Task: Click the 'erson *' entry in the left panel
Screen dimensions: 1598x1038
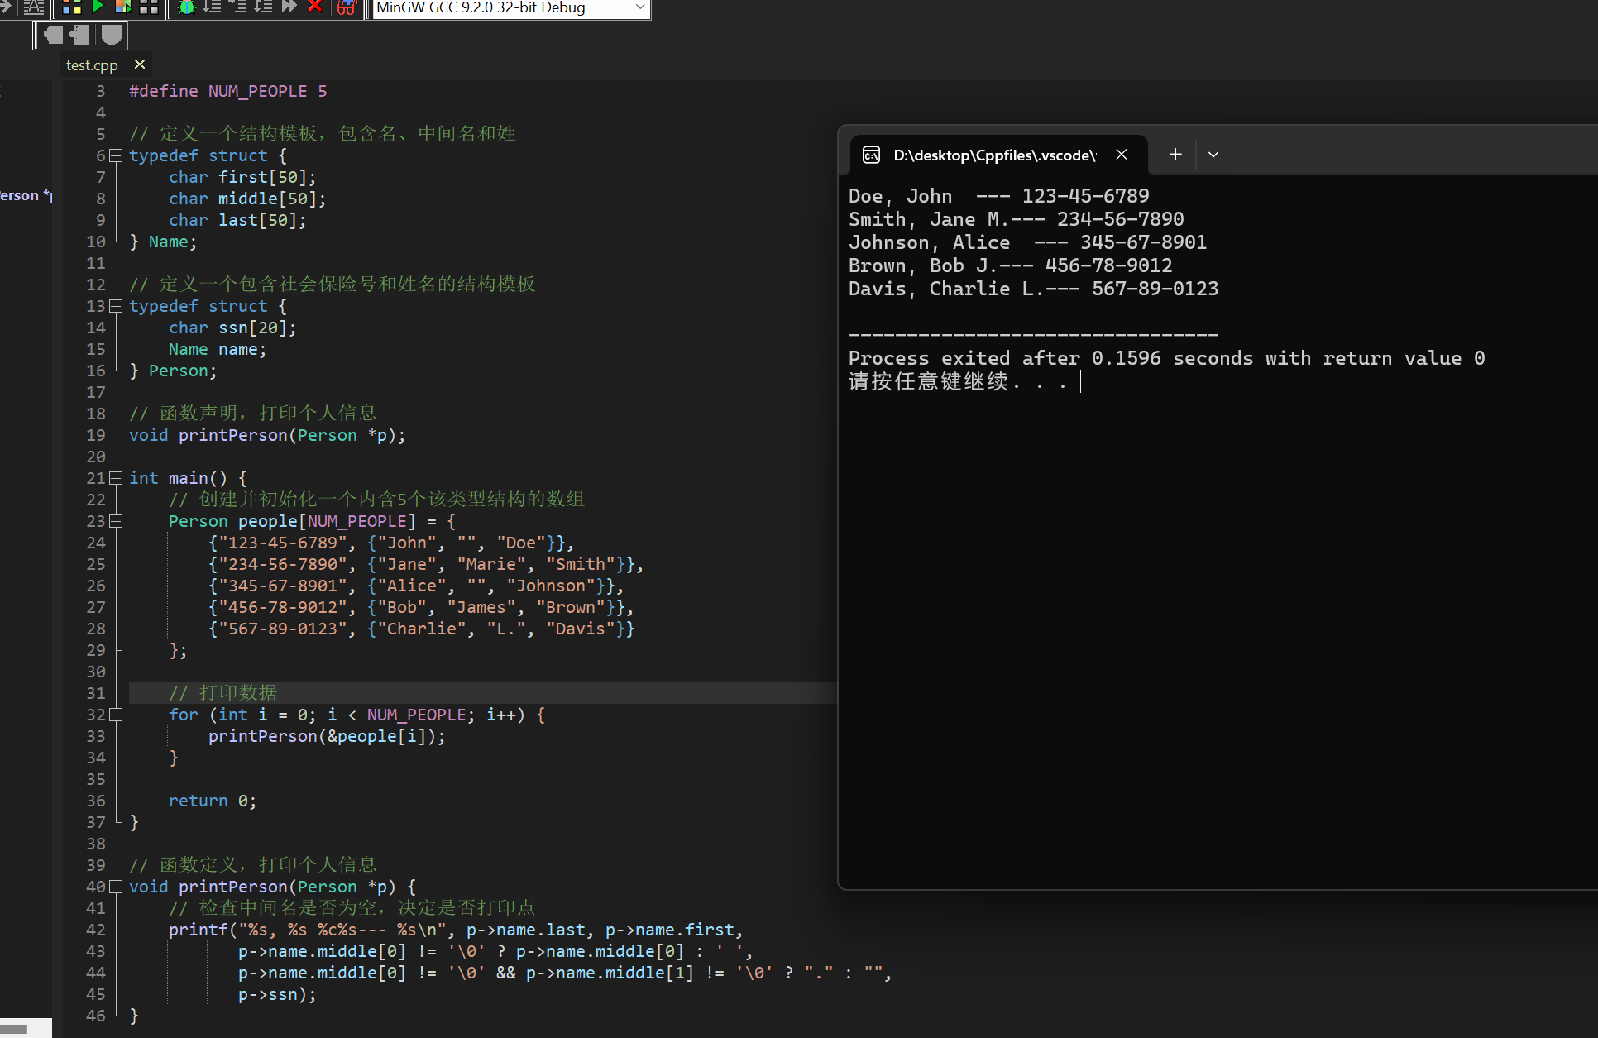Action: tap(25, 196)
